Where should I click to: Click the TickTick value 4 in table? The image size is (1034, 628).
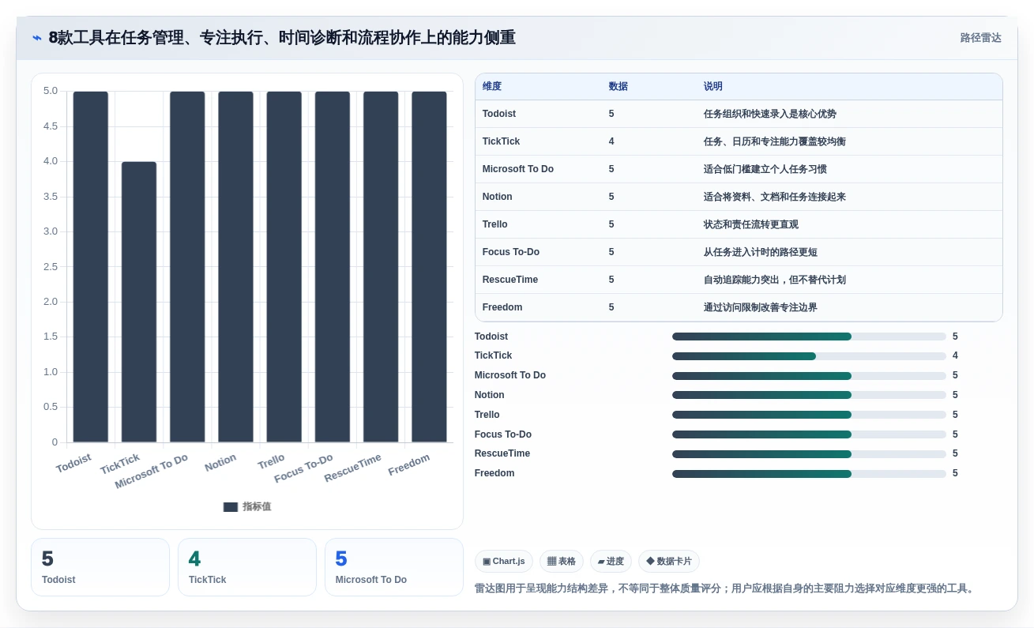(x=611, y=141)
